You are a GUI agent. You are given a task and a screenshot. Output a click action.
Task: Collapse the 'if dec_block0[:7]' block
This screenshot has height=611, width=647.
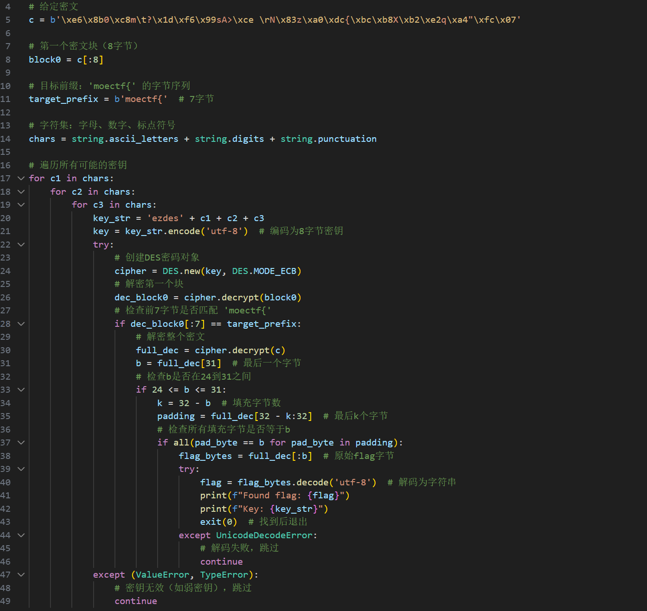pos(21,324)
